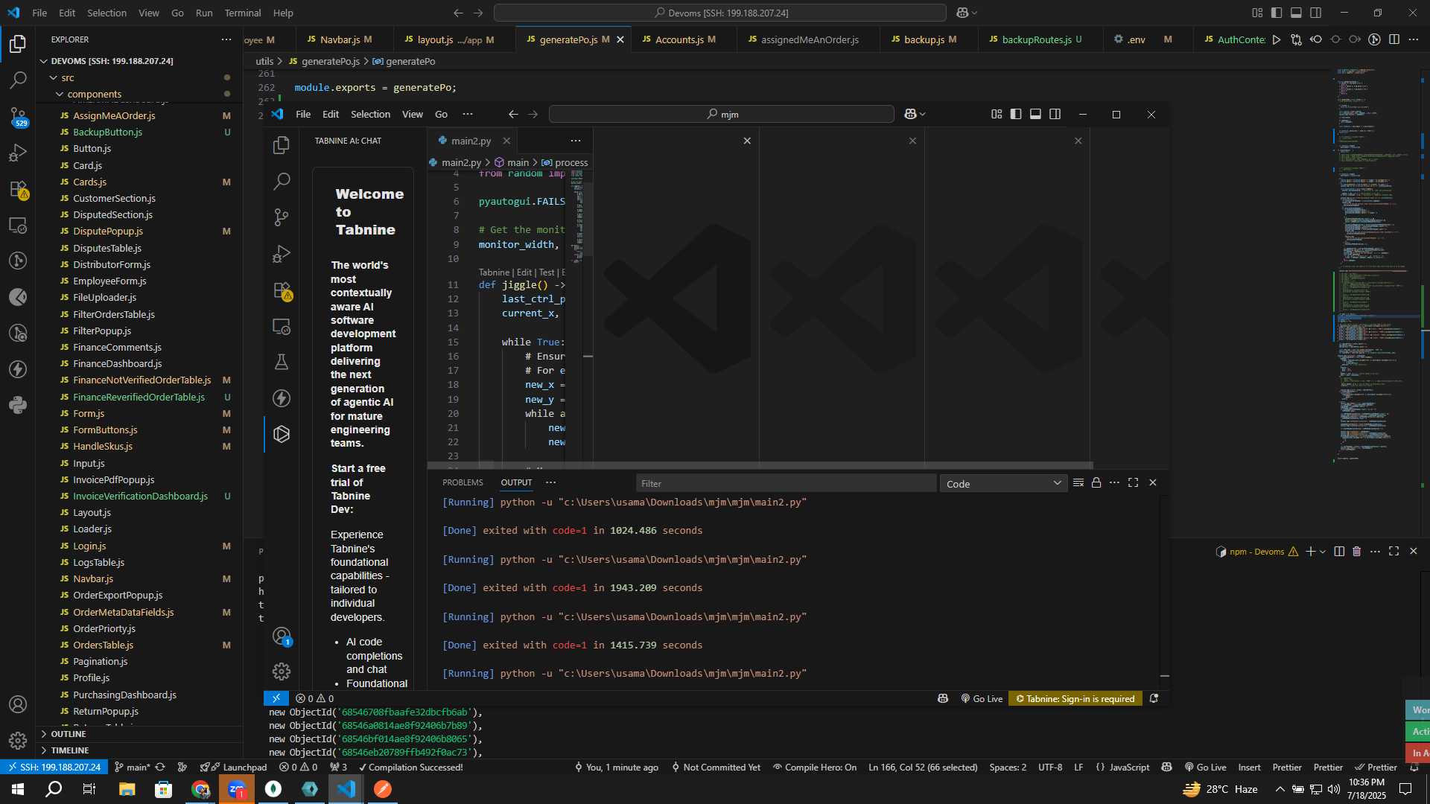Screen dimensions: 1430x804
Task: Toggle Panel in mjm window title bar
Action: [1035, 114]
